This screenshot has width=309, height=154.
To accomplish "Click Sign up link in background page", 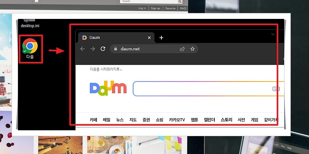I will [156, 8].
